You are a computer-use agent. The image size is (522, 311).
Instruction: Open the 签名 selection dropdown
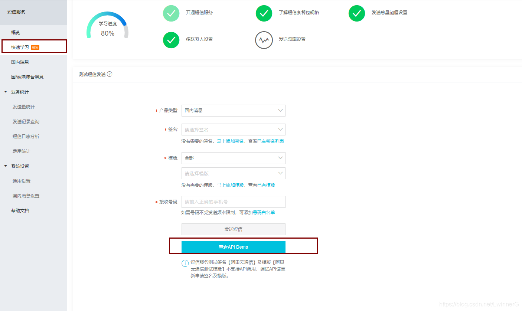click(x=233, y=130)
